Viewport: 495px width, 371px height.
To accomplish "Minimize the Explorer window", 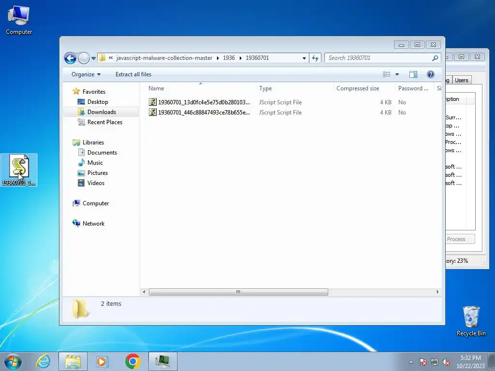I will pyautogui.click(x=401, y=45).
